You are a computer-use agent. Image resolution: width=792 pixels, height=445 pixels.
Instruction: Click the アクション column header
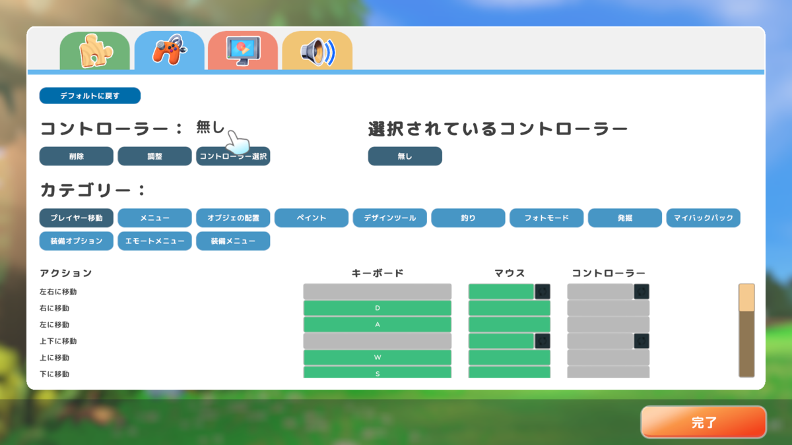pyautogui.click(x=65, y=272)
